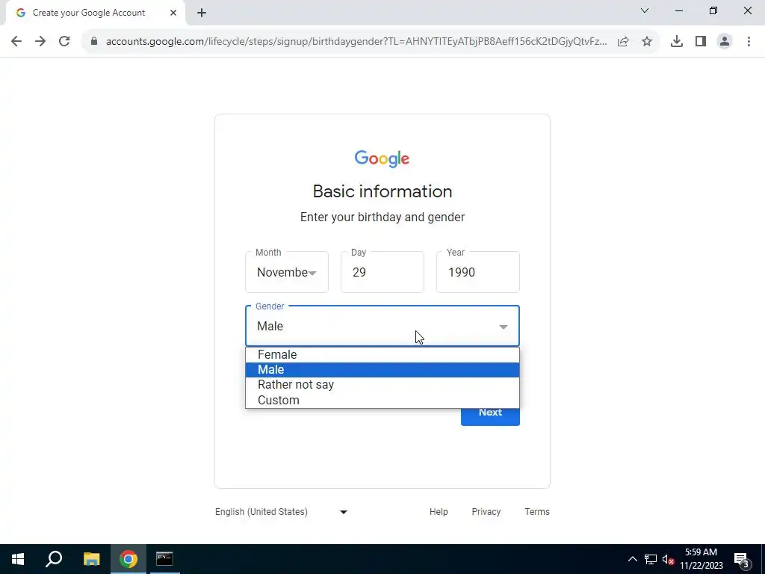
Task: Click the muted volume tray icon
Action: pyautogui.click(x=668, y=559)
